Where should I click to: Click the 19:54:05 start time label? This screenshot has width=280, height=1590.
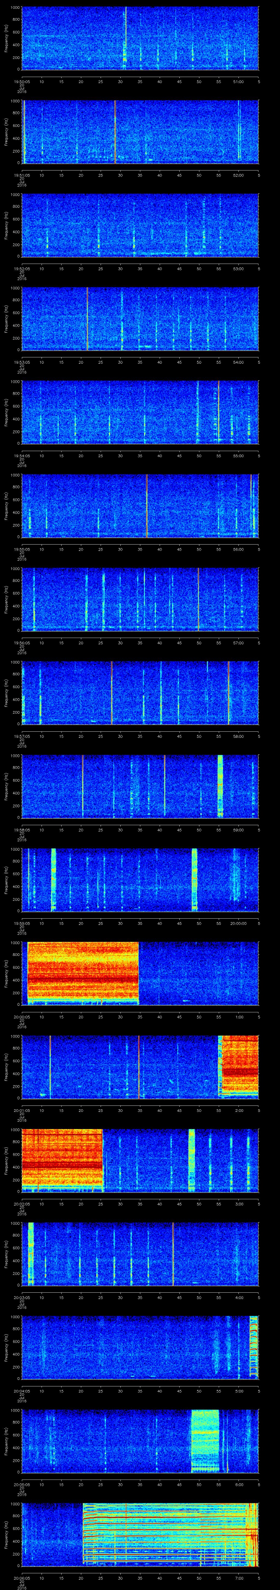(22, 455)
